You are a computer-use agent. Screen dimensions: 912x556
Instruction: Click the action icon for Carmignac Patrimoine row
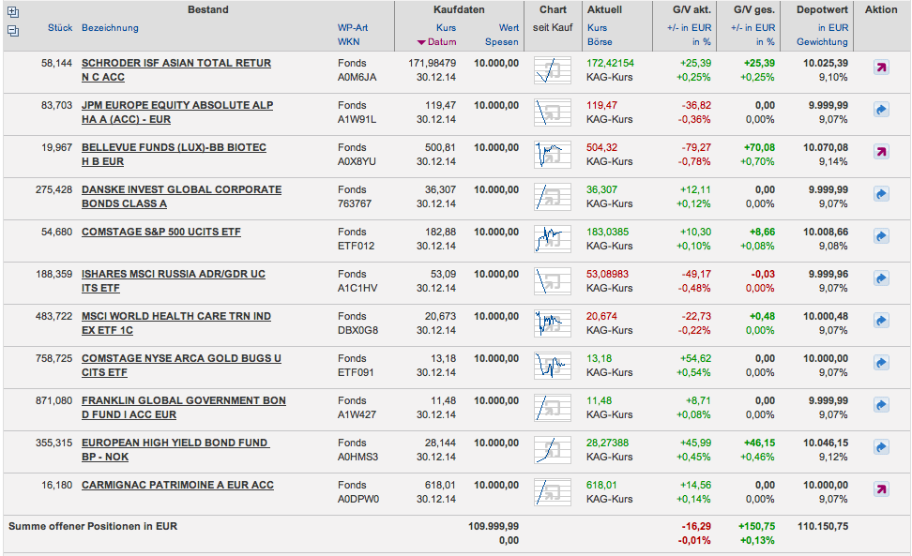point(881,489)
